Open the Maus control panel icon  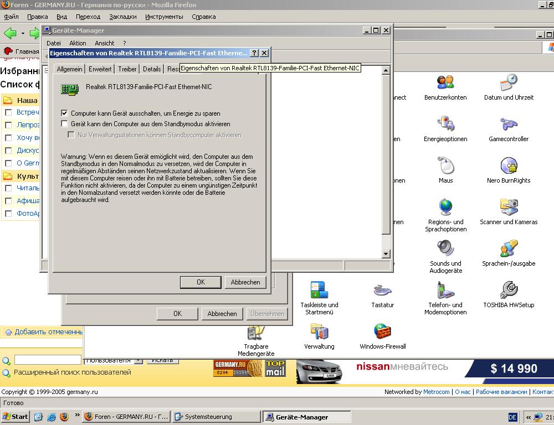[x=445, y=170]
